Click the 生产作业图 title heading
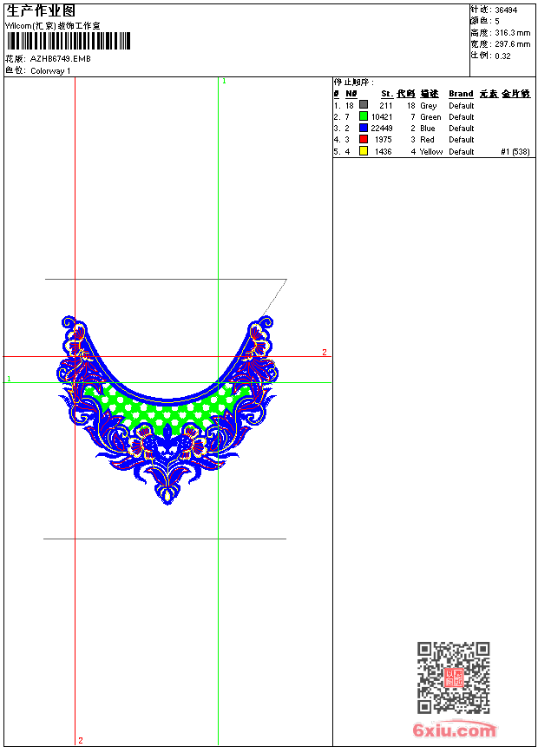The height and width of the screenshot is (747, 538). click(x=41, y=10)
